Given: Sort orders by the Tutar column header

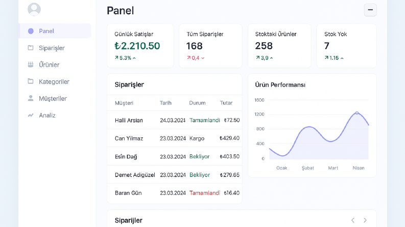Looking at the screenshot, I should coord(226,103).
